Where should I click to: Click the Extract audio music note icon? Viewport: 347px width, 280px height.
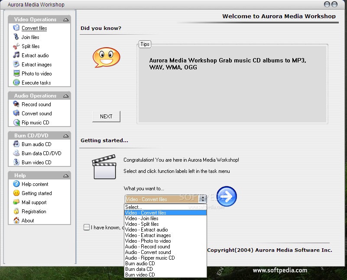pyautogui.click(x=16, y=55)
